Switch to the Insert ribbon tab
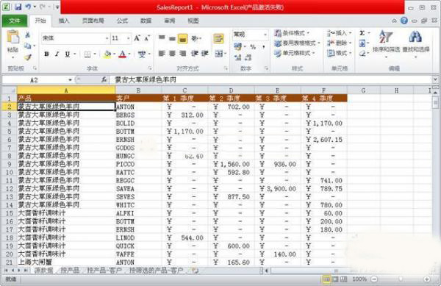The width and height of the screenshot is (441, 286). pos(64,21)
